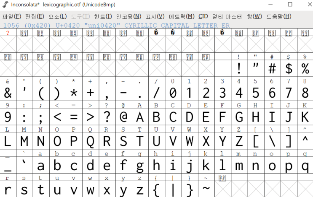
Task: Select the capital G glyph cell
Action: 239,117
